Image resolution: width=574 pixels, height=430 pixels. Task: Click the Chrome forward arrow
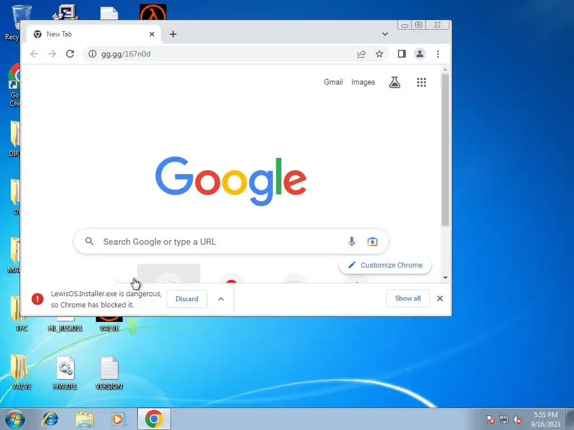[x=52, y=54]
